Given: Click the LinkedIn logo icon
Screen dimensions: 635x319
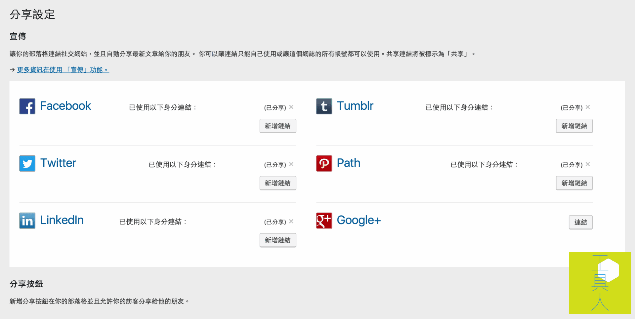Looking at the screenshot, I should tap(27, 220).
